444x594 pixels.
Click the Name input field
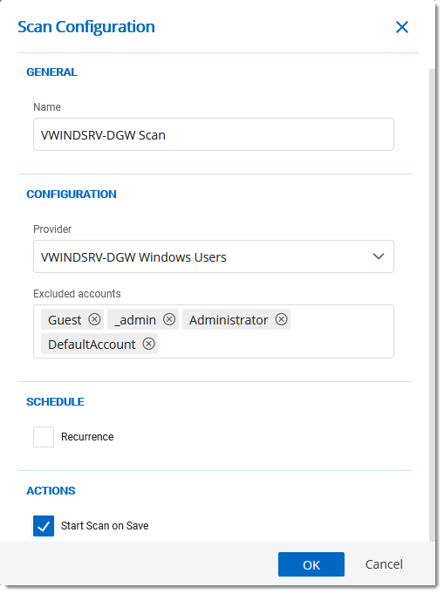click(214, 134)
